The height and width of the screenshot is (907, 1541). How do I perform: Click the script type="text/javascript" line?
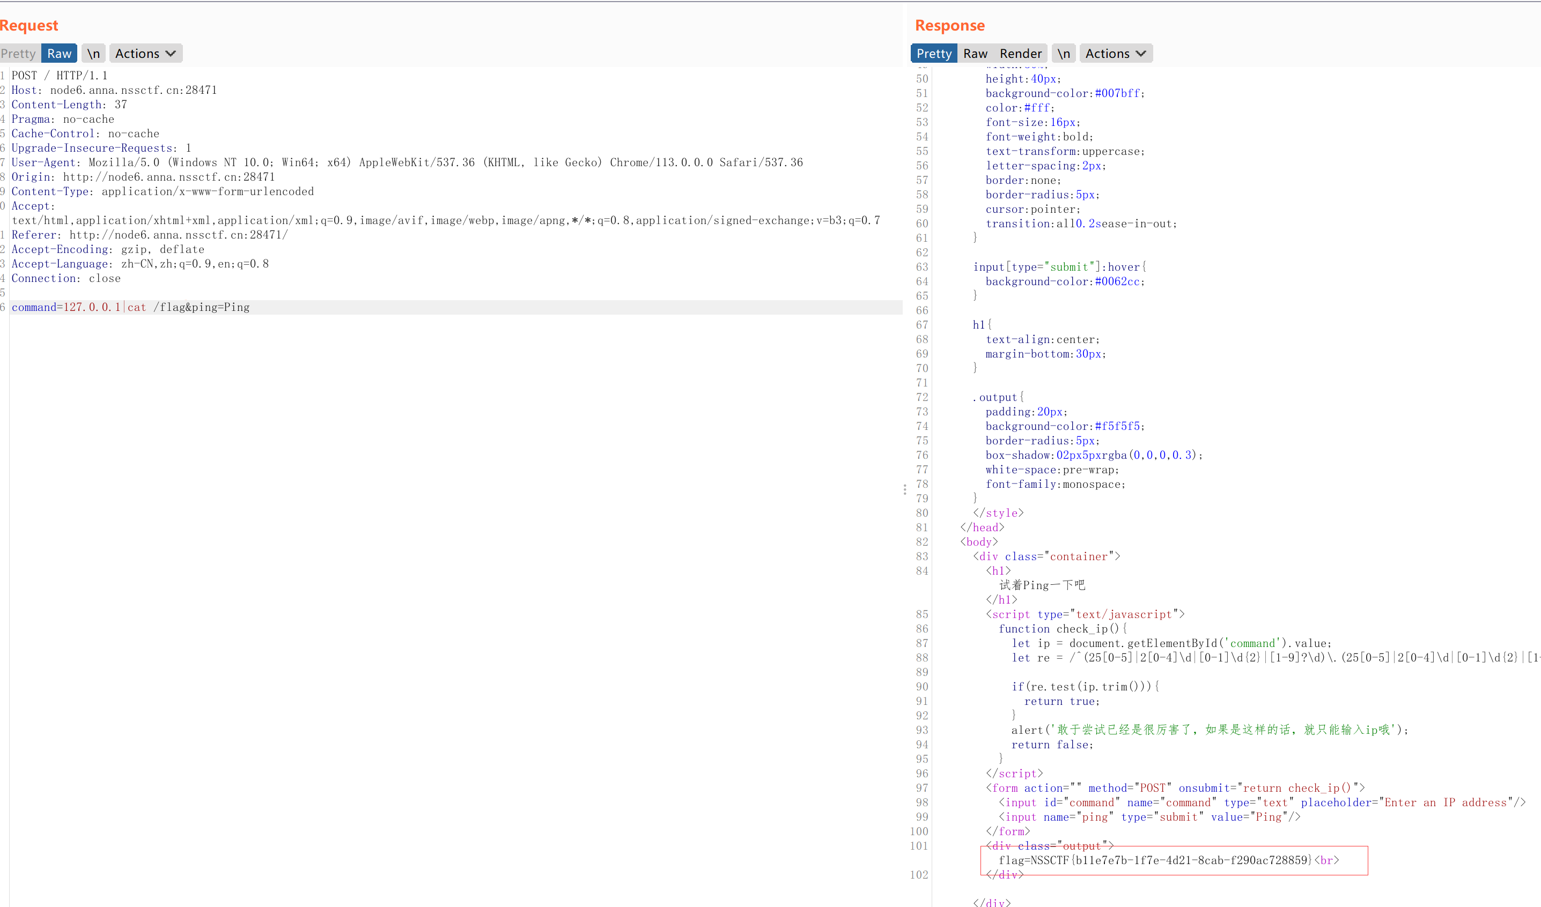[1085, 615]
